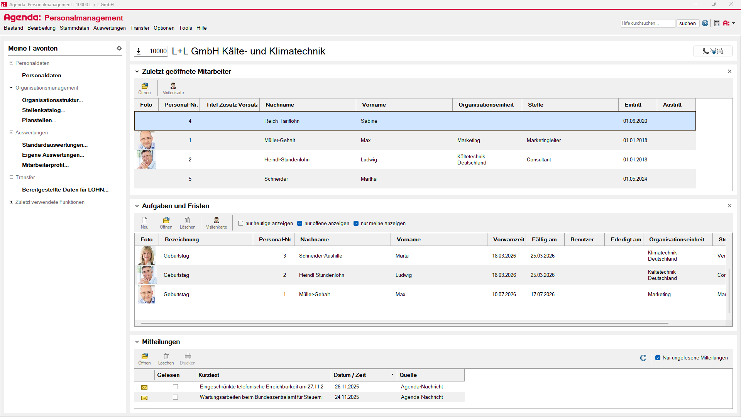Collapse the Aufgaben und Fristen section
Image resolution: width=741 pixels, height=417 pixels.
tap(137, 206)
